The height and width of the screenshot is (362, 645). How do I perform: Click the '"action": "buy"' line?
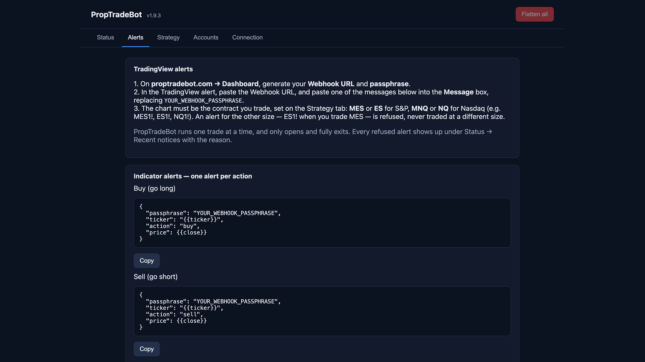(173, 226)
